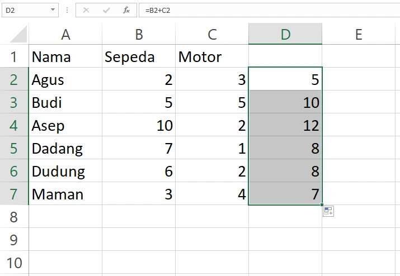Click the cell containing Asep

tap(65, 125)
